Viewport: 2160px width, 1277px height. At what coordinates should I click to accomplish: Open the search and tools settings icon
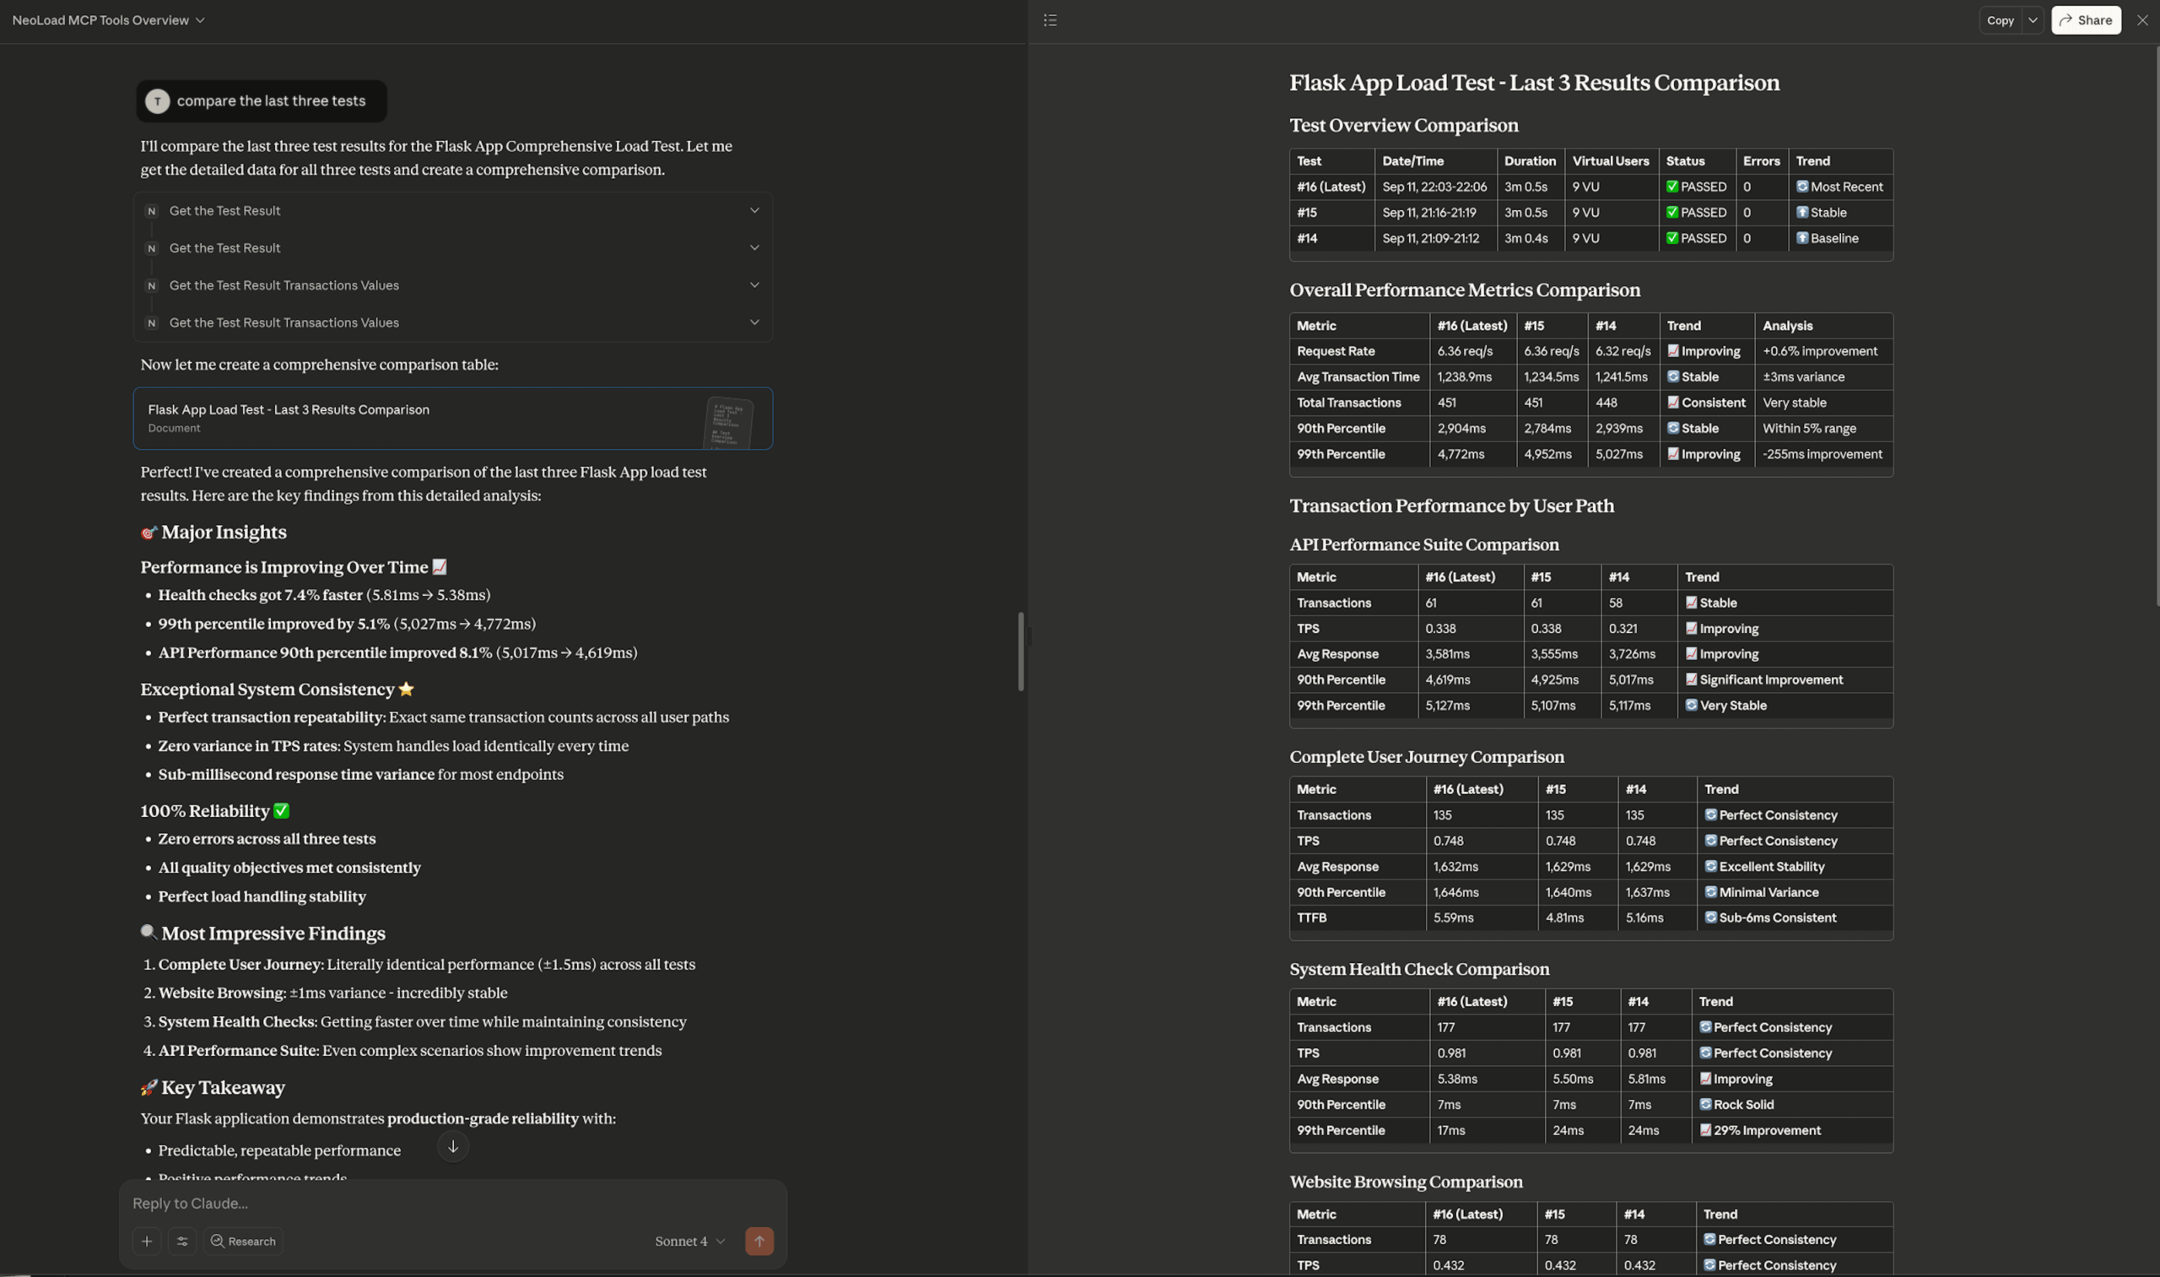click(182, 1241)
